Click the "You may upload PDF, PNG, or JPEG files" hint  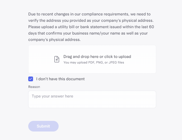[94, 63]
